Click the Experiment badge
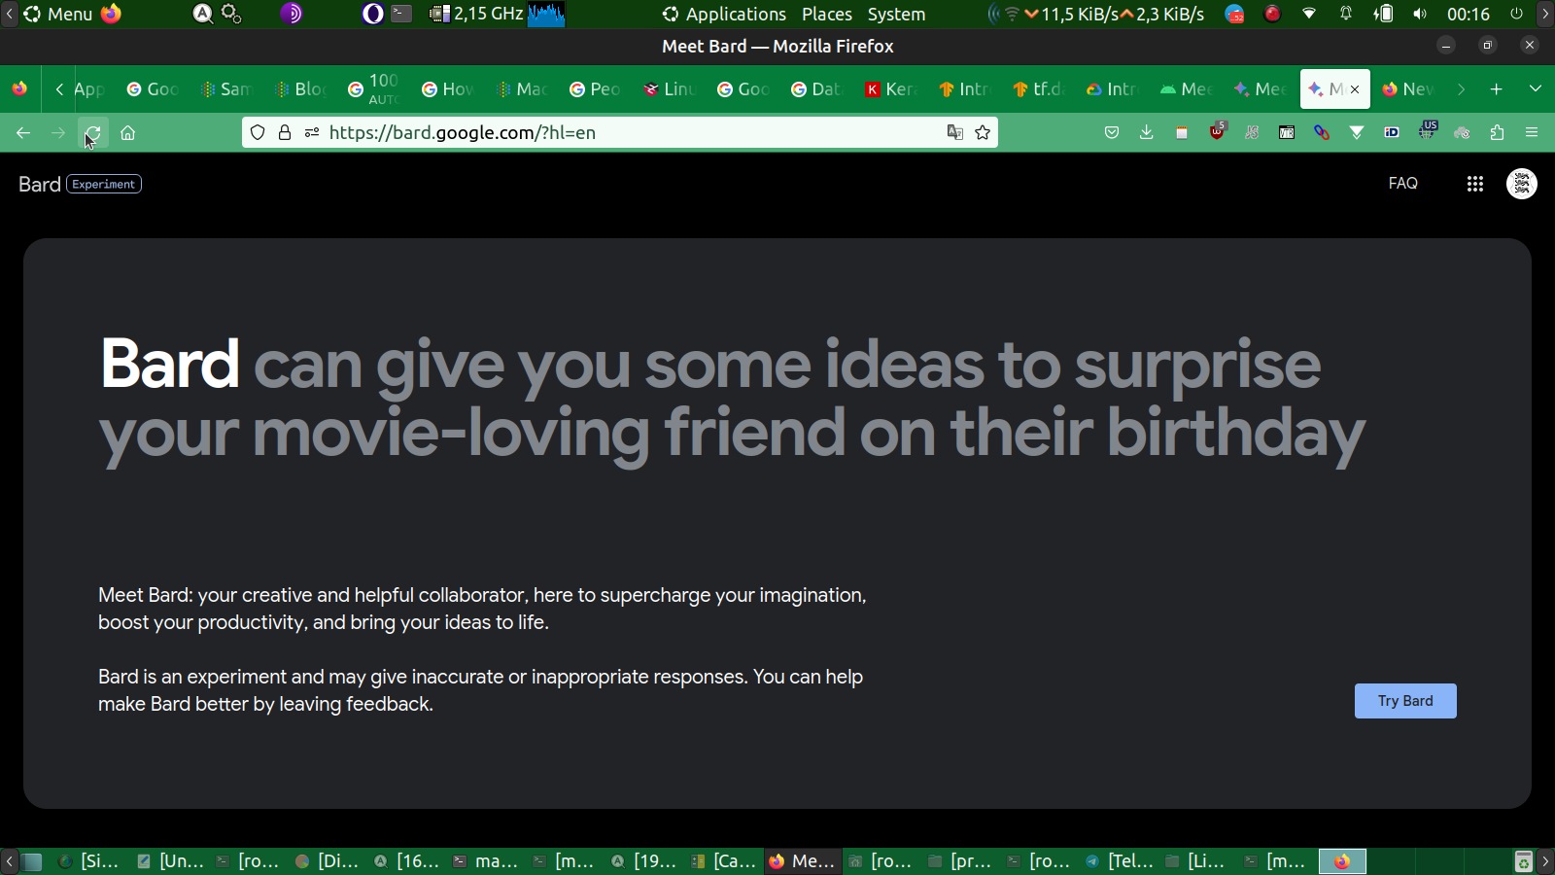1555x875 pixels. (x=104, y=185)
